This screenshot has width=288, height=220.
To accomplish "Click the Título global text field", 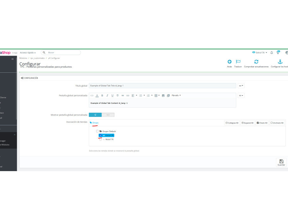I will pyautogui.click(x=163, y=86).
